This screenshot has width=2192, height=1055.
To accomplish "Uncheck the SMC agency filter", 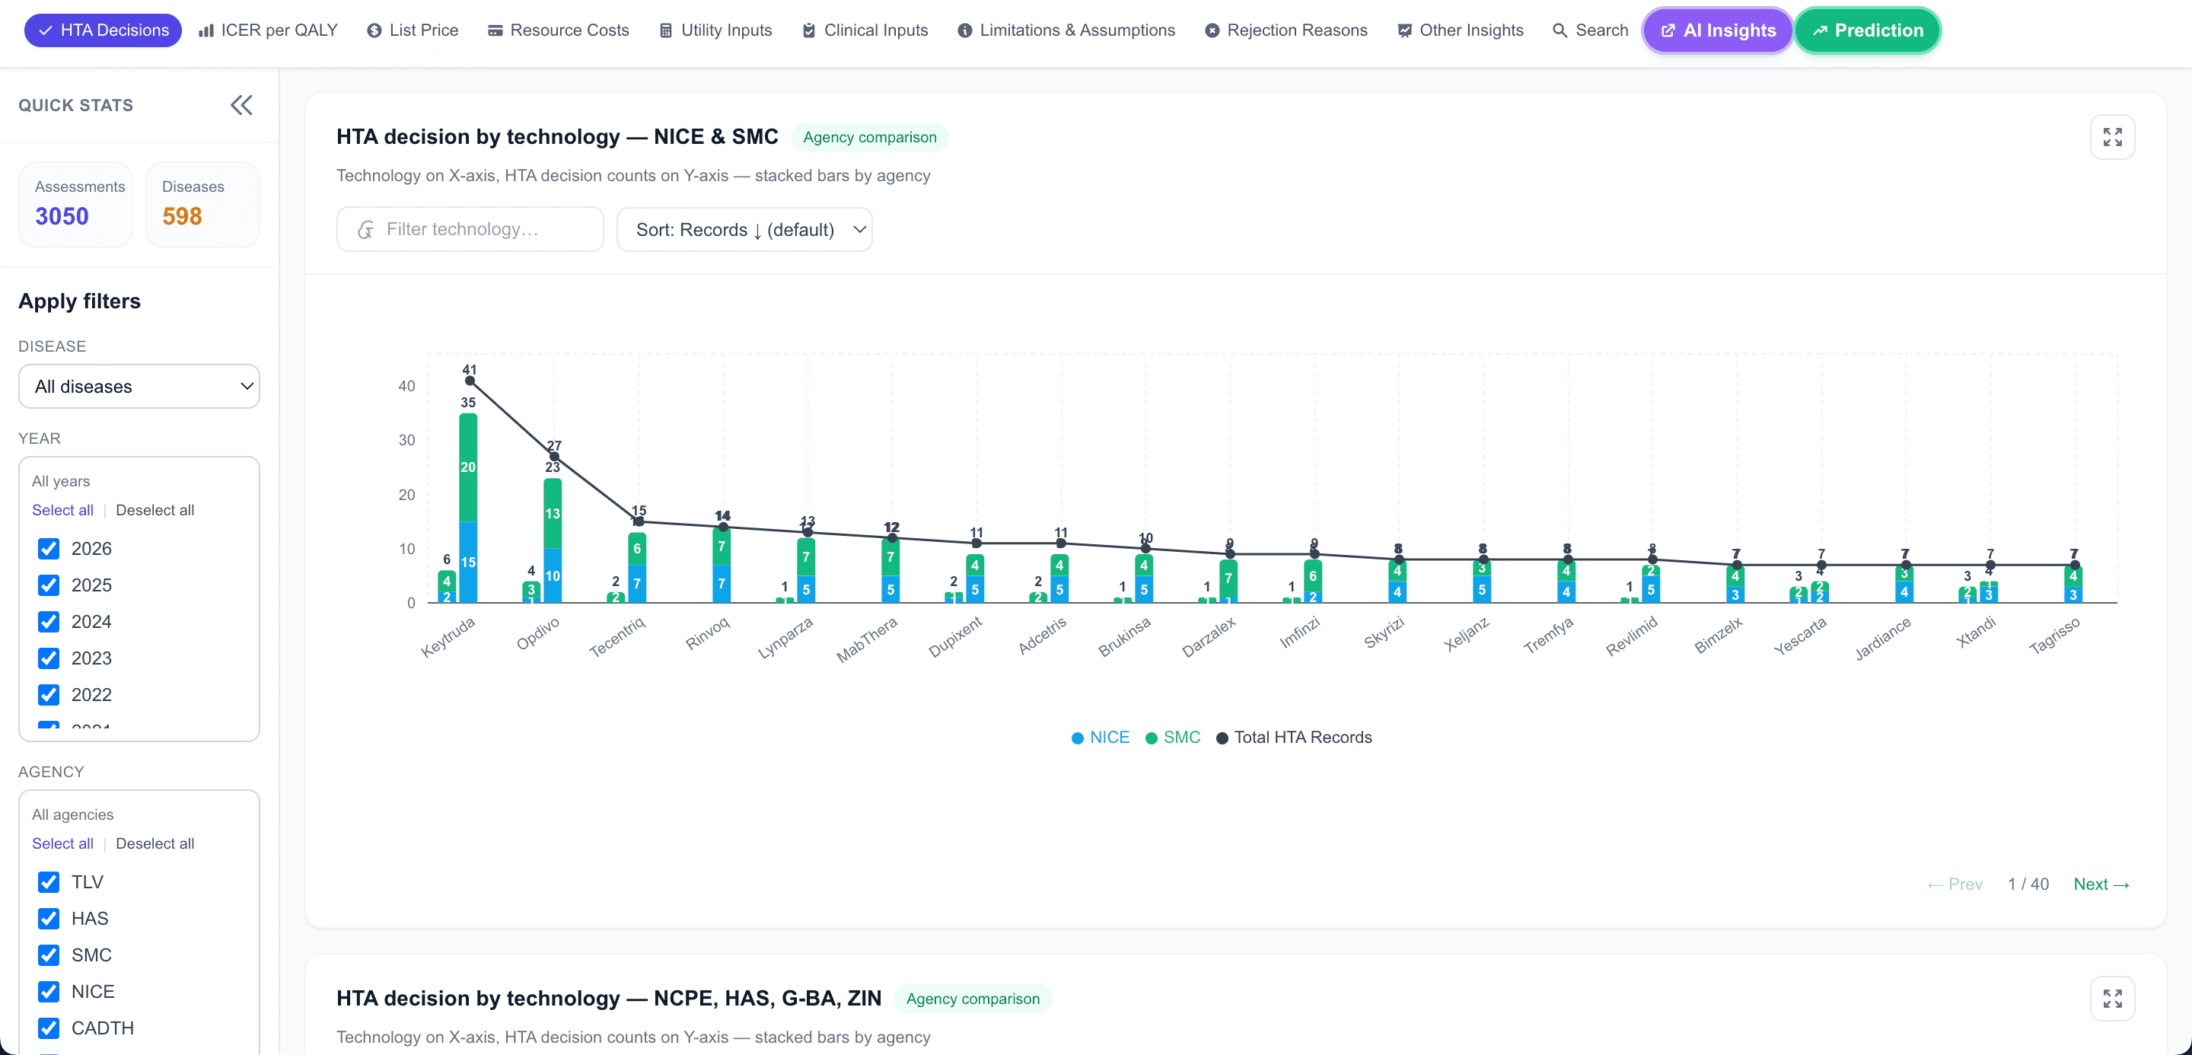I will coord(49,955).
